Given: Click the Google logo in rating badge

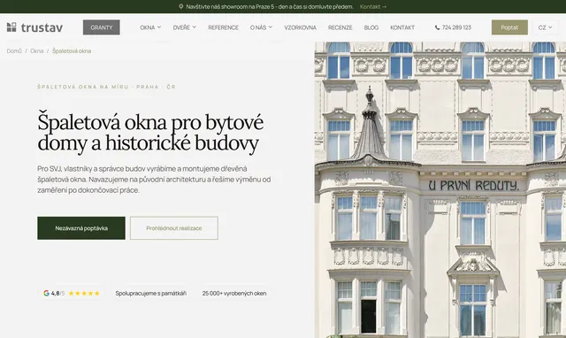Looking at the screenshot, I should tap(46, 293).
